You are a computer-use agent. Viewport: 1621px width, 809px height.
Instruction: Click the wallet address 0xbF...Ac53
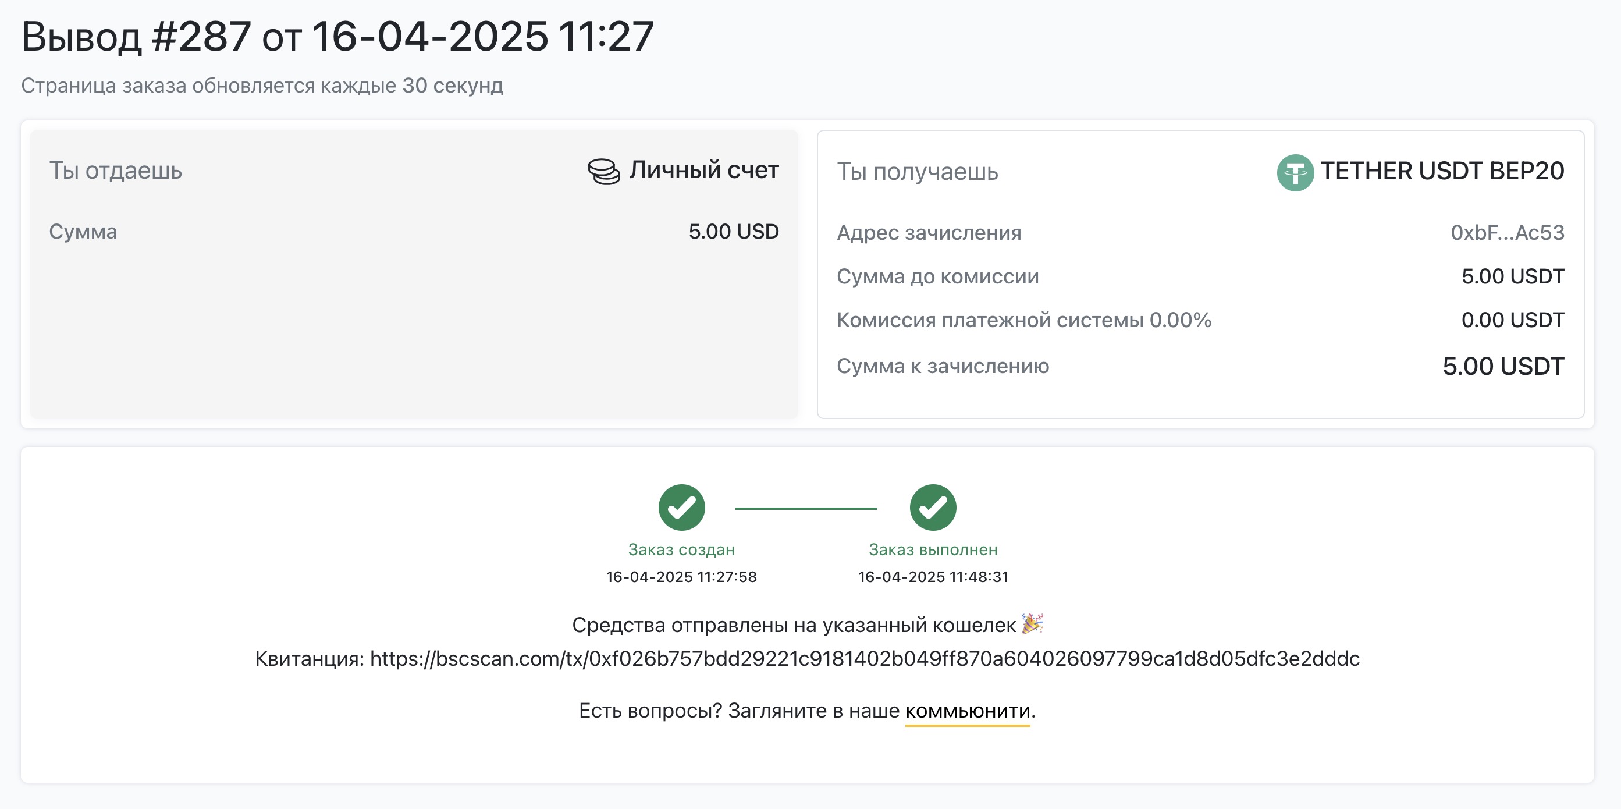(1507, 233)
